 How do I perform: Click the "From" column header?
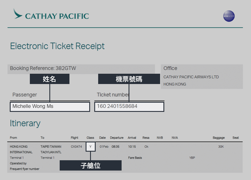13,138
